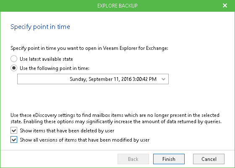Click the blank left area of the date field
235x168 pixels.
coord(44,79)
